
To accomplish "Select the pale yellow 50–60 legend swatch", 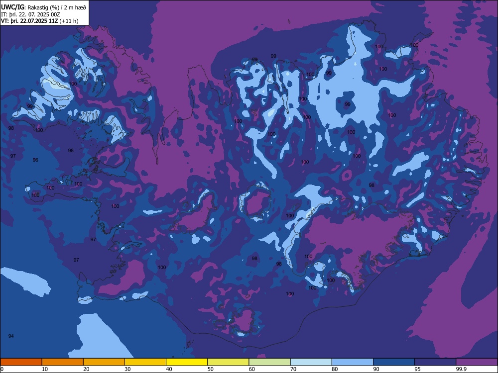I will pos(228,362).
